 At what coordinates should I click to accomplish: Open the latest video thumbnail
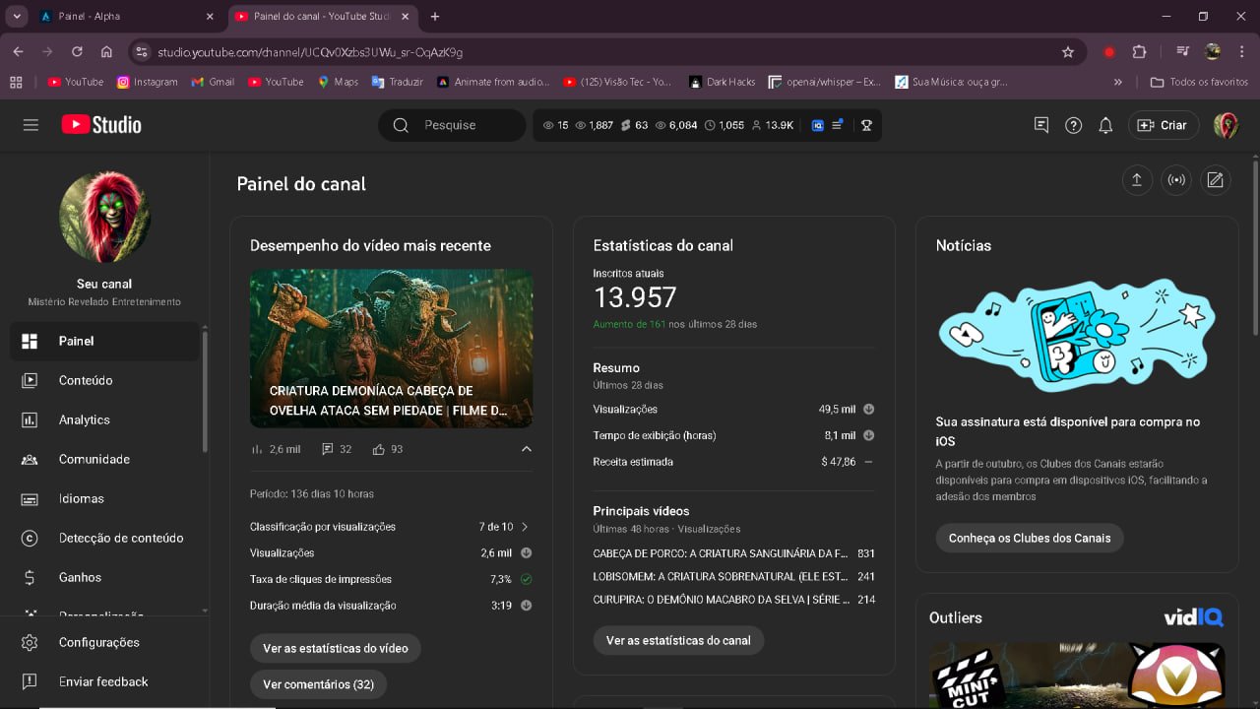pos(391,349)
